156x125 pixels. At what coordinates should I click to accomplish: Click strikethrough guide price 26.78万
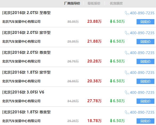[x=73, y=61]
